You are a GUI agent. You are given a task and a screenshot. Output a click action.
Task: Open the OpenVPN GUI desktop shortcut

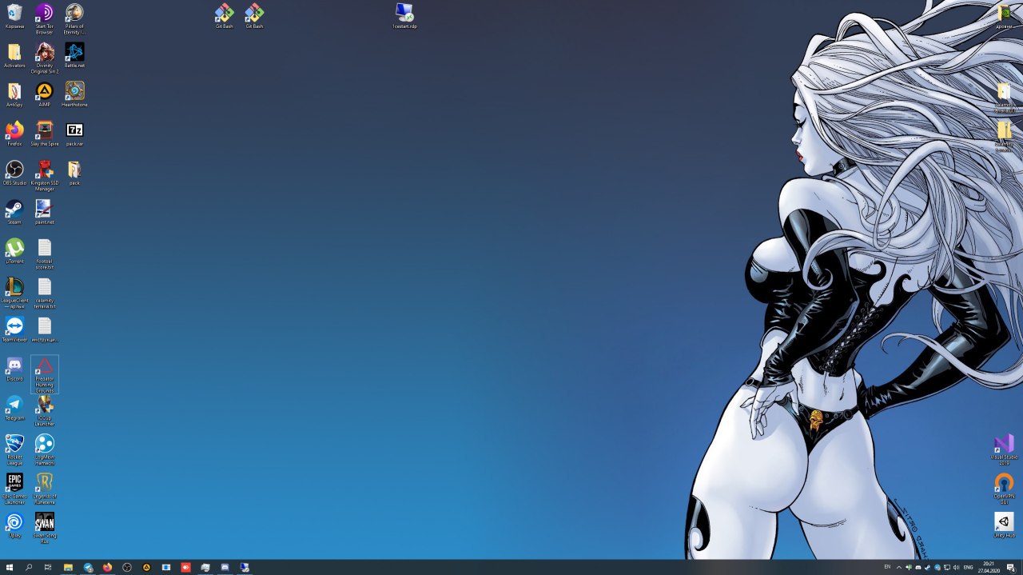tap(1004, 489)
